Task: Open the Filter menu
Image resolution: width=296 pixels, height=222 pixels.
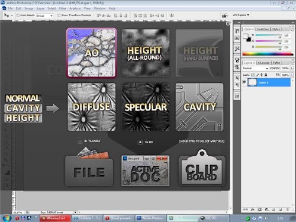Action: 62,8
